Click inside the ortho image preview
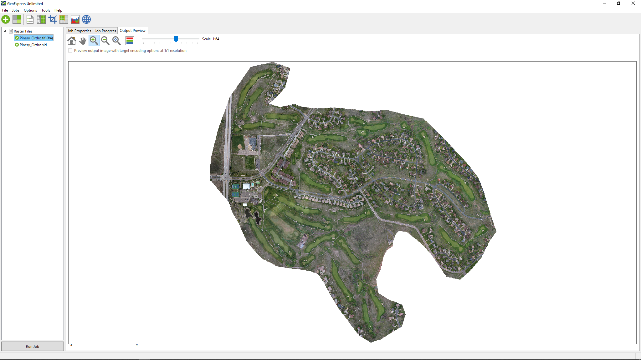The width and height of the screenshot is (641, 360). coord(344,187)
